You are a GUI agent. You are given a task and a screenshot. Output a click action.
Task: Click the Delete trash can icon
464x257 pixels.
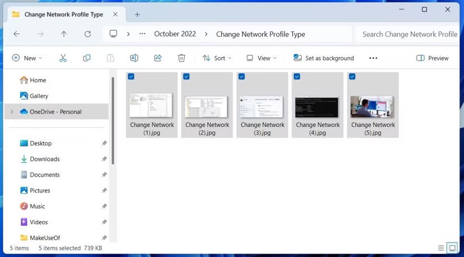coord(182,58)
